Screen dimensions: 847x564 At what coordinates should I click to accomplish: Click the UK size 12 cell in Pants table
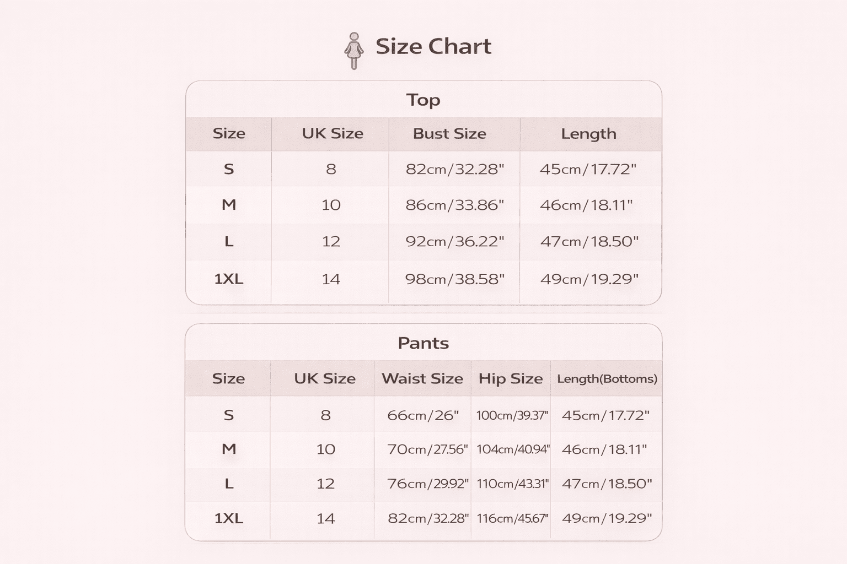tap(325, 484)
